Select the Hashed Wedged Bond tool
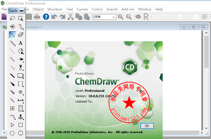This screenshot has width=211, height=139. pyautogui.click(x=12, y=68)
